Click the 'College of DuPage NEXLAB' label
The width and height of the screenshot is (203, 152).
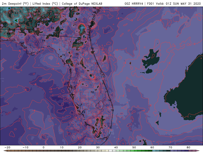[82, 4]
